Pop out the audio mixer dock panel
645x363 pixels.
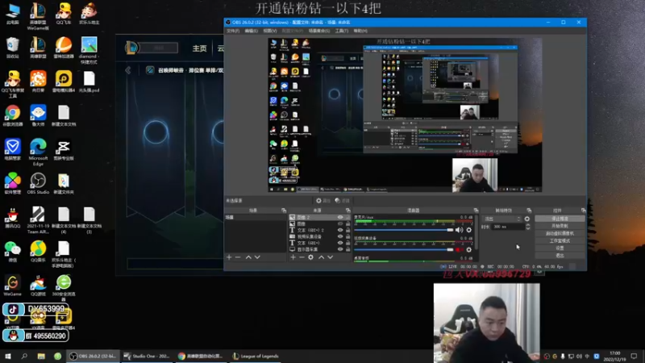[476, 211]
